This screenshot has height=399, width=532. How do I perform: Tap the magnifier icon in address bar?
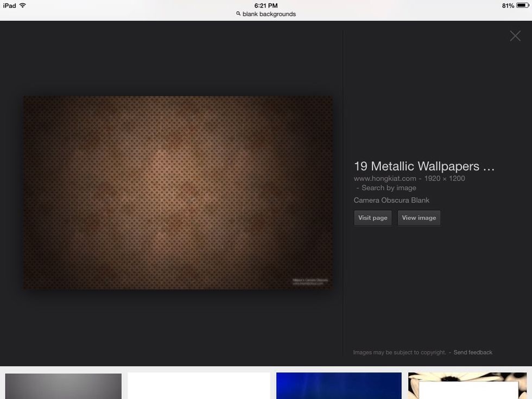[238, 14]
